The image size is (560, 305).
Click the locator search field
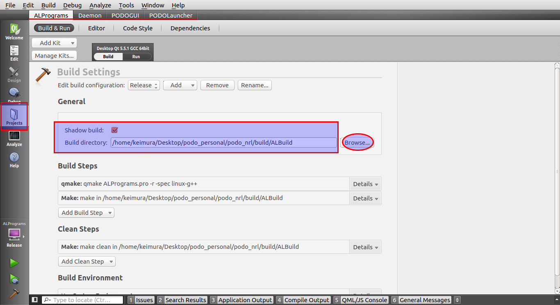click(x=82, y=300)
